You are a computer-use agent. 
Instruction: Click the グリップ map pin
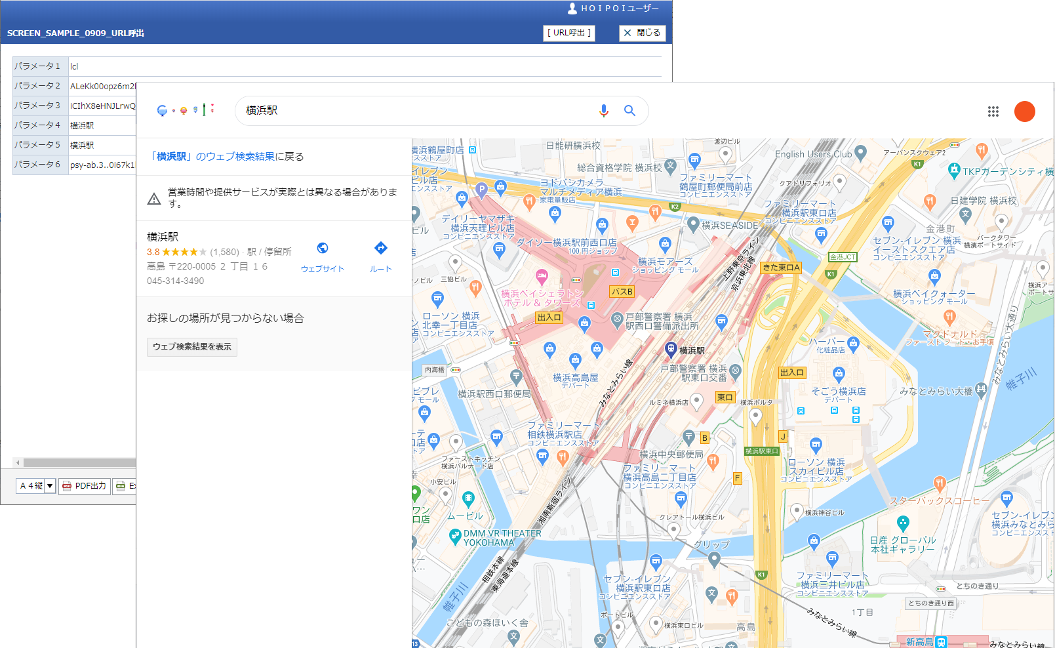(714, 559)
